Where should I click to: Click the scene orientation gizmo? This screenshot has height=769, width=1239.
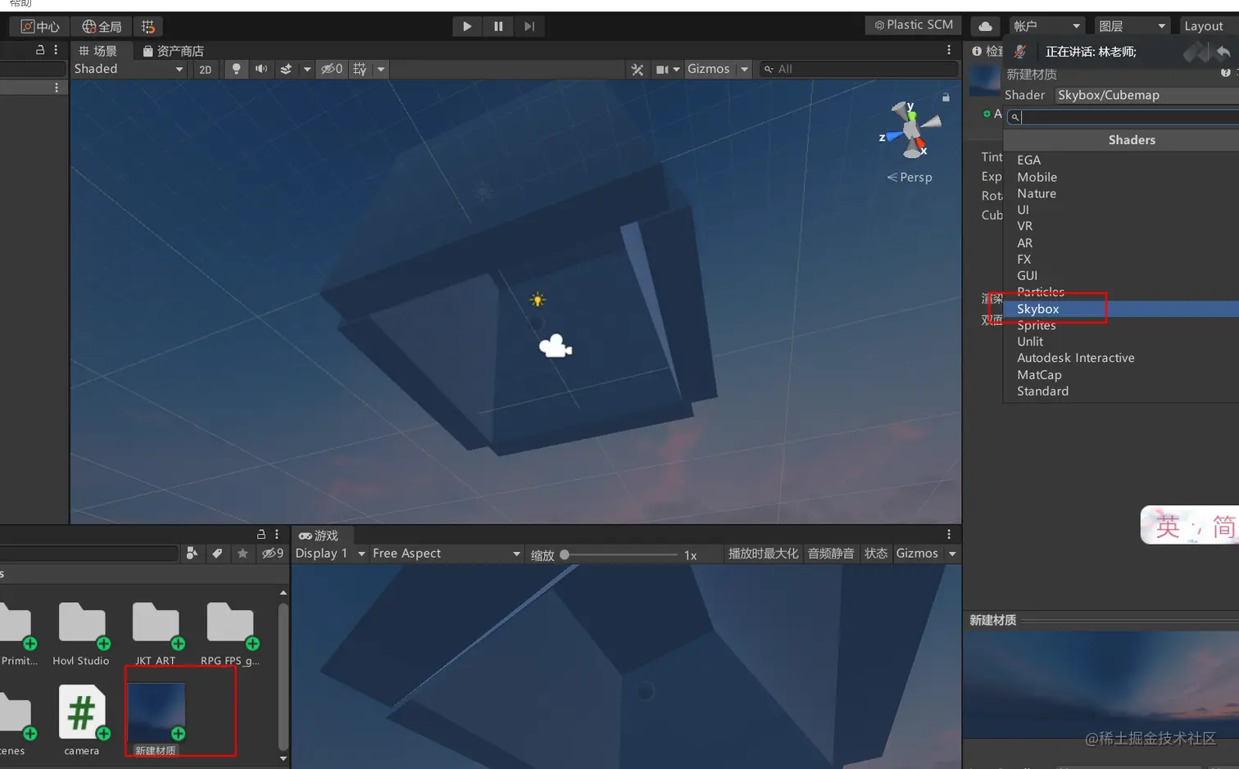tap(911, 129)
